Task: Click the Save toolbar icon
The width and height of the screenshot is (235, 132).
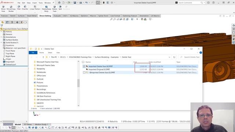Action: click(x=75, y=3)
